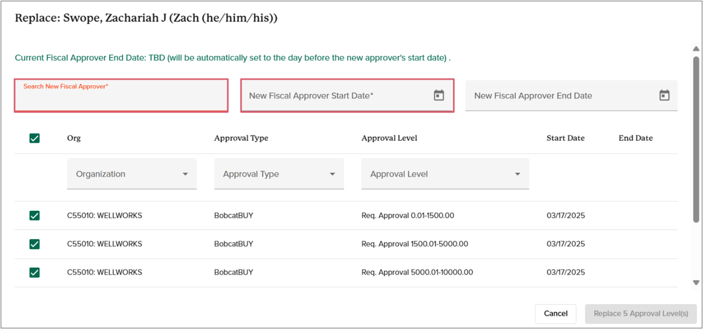Viewport: 703px width, 329px height.
Task: Click the New Fiscal Approver Start Date field
Action: click(x=336, y=95)
